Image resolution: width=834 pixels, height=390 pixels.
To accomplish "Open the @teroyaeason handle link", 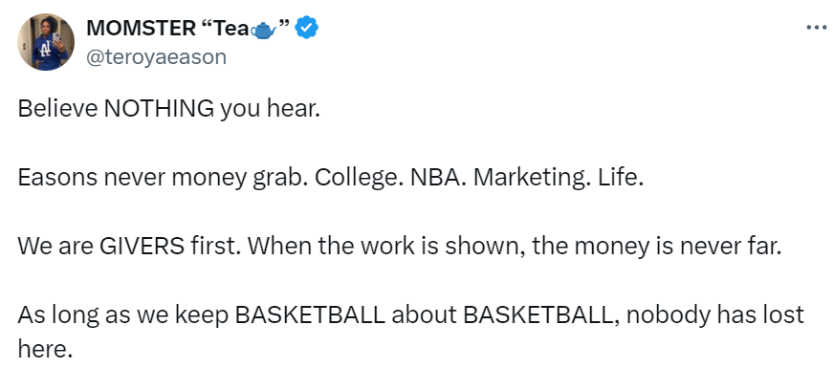I will [x=156, y=57].
